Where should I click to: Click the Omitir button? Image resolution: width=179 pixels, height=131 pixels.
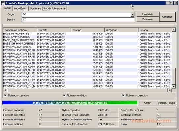click(147, 103)
